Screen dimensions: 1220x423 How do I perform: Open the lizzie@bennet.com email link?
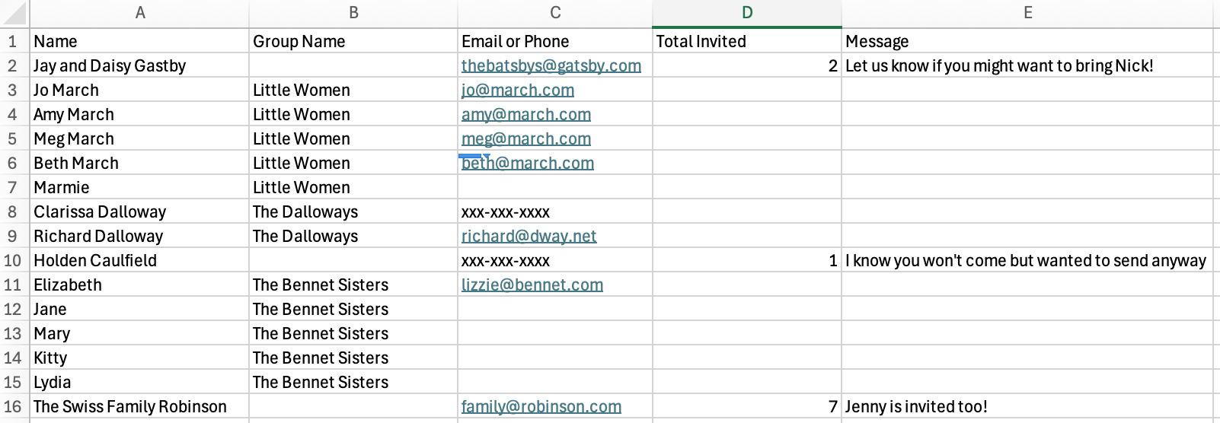(x=532, y=285)
